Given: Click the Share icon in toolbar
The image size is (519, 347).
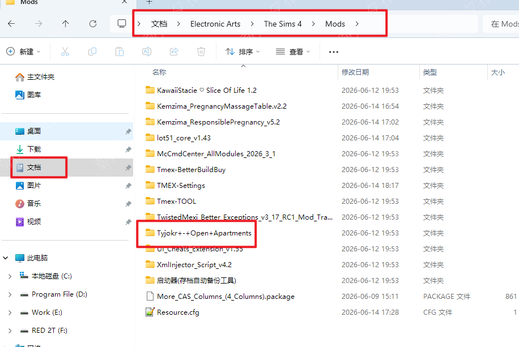Looking at the screenshot, I should (x=174, y=52).
